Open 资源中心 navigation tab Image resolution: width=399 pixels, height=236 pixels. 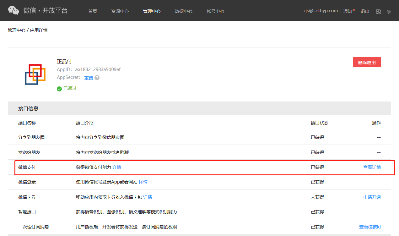120,11
